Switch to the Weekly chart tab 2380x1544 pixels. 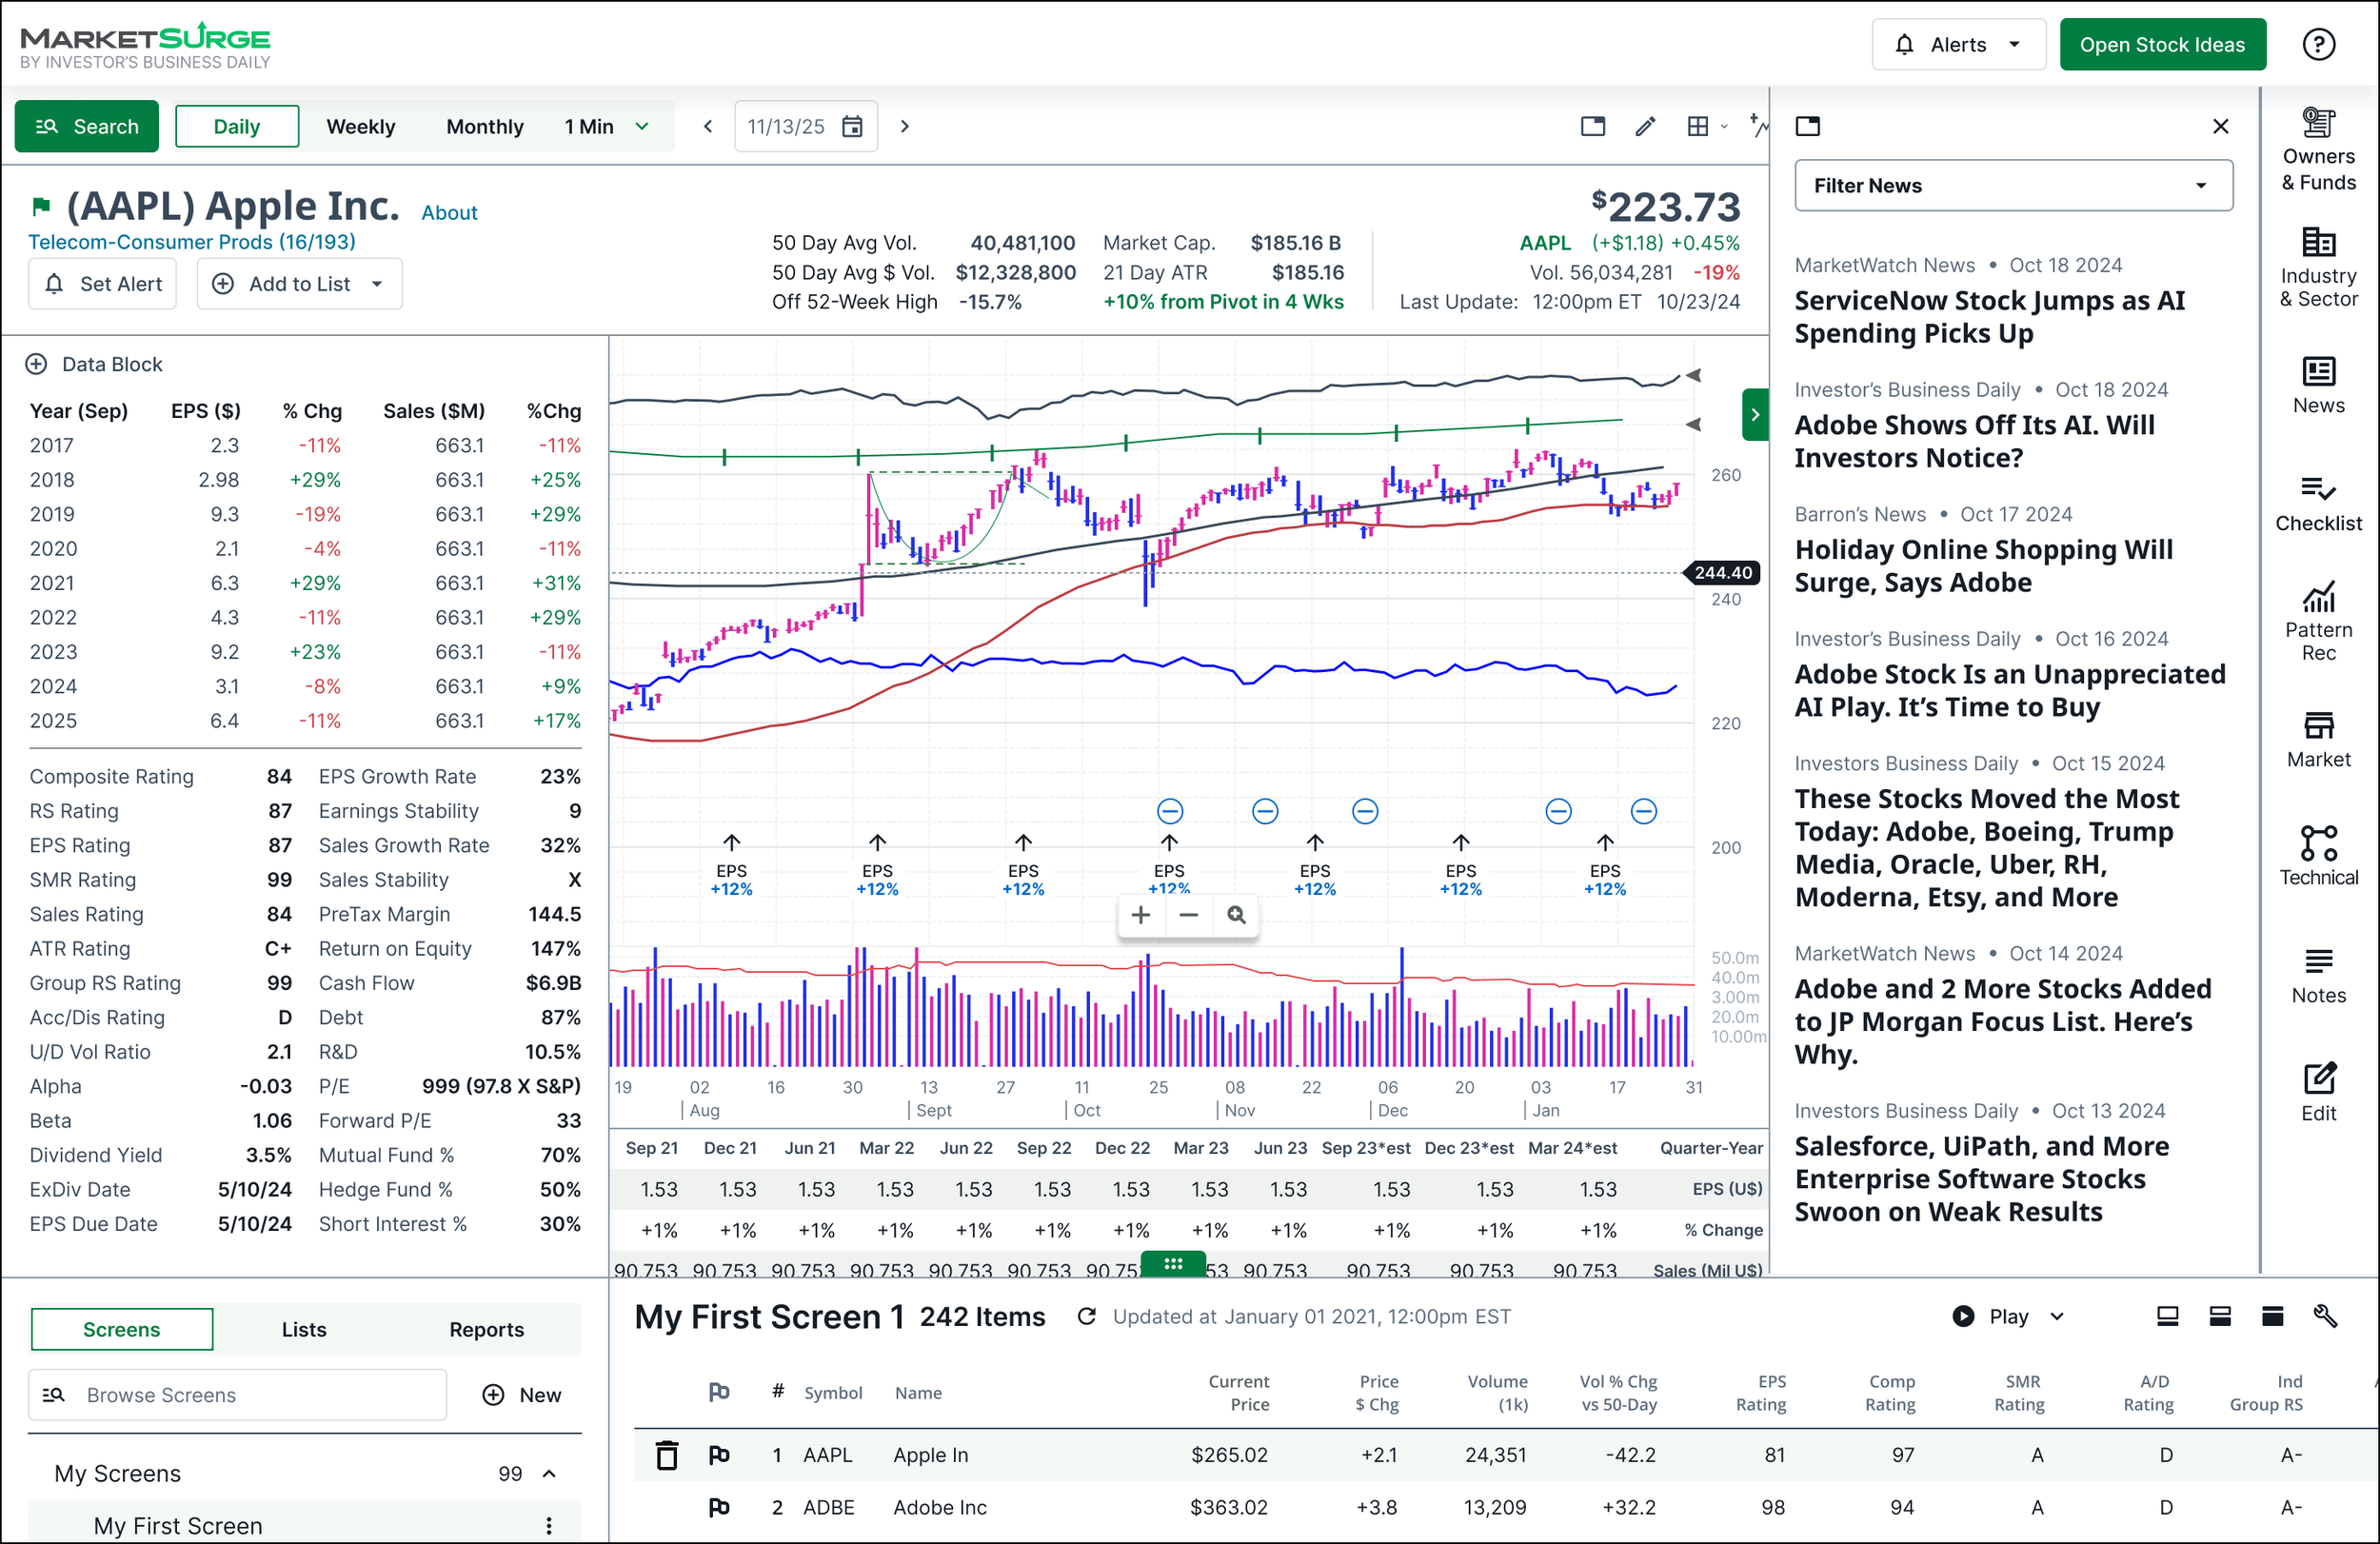(360, 126)
